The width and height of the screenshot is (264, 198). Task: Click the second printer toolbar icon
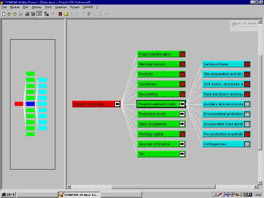(33, 14)
